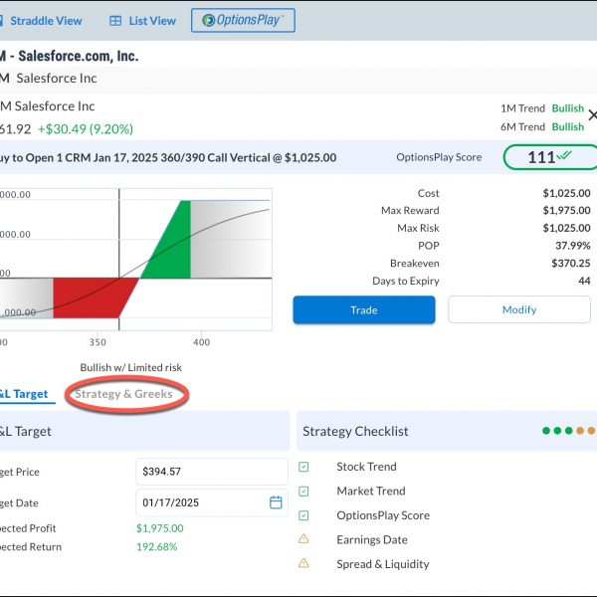Click the Cost value $1,025.00
This screenshot has width=597, height=597.
(x=566, y=193)
